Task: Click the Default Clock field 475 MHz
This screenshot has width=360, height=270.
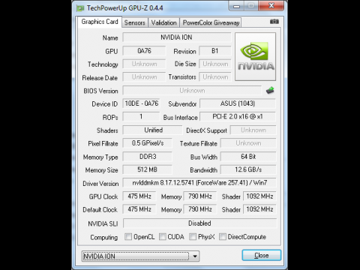Action: [139, 209]
